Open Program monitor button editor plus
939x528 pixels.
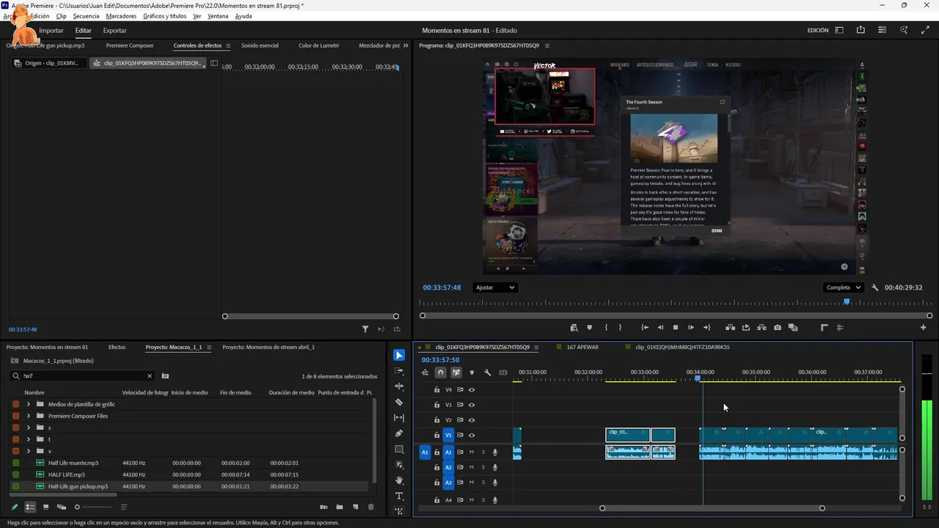point(924,328)
